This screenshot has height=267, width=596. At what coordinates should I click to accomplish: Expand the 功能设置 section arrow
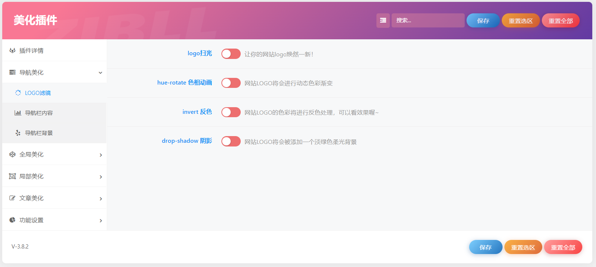click(101, 221)
